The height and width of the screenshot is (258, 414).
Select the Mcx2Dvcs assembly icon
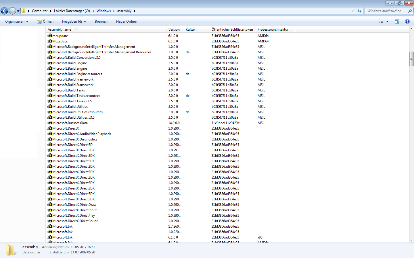click(x=49, y=41)
